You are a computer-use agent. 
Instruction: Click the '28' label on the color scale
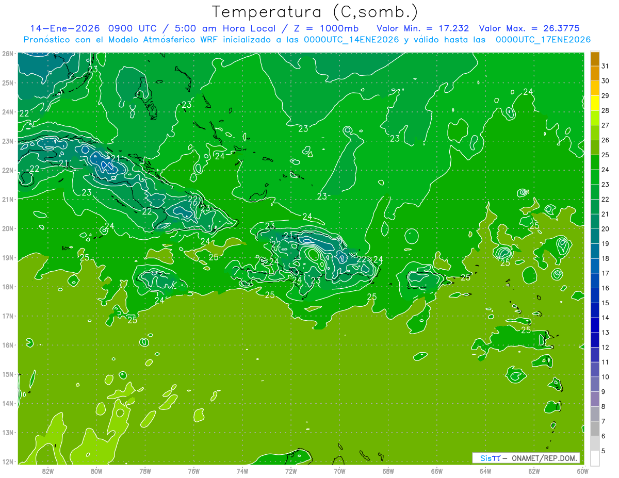tap(606, 111)
